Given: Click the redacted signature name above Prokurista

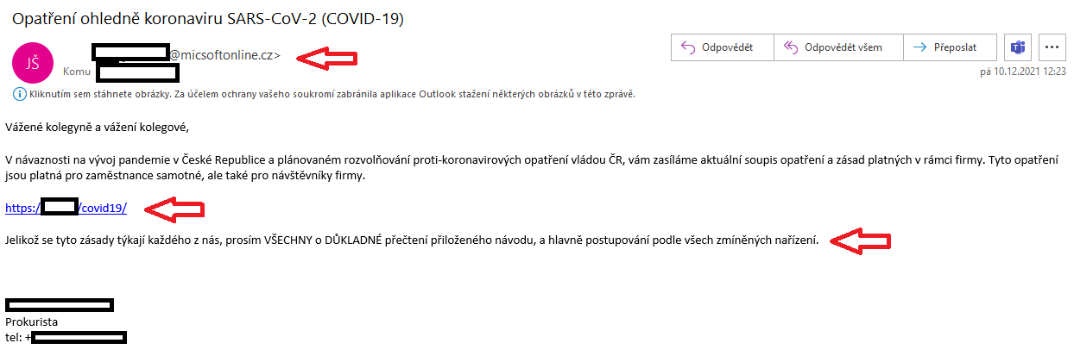Looking at the screenshot, I should (60, 304).
